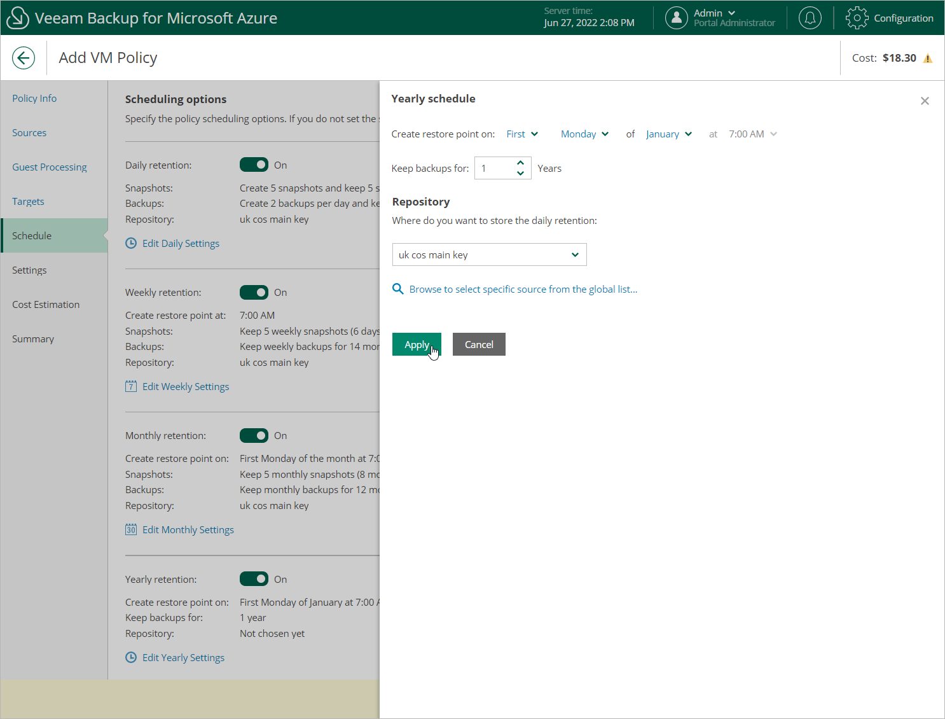Click the Veeam logo icon
Image resolution: width=945 pixels, height=719 pixels.
[17, 18]
